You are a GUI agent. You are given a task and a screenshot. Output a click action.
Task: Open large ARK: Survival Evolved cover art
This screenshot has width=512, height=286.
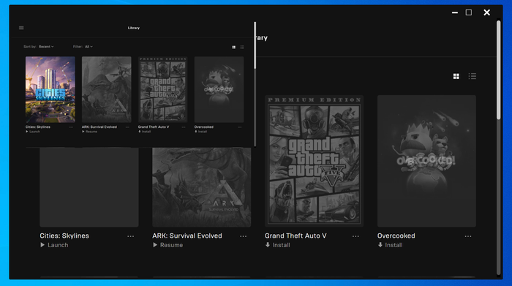201,187
